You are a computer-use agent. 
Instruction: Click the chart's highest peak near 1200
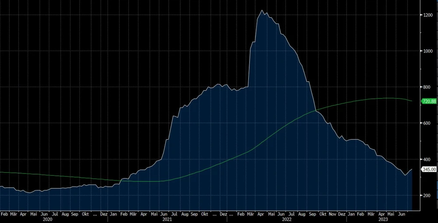[262, 10]
